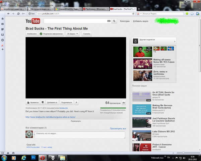Show hidden tray icons arrow
Viewport: 201px width, 161px height.
click(173, 158)
